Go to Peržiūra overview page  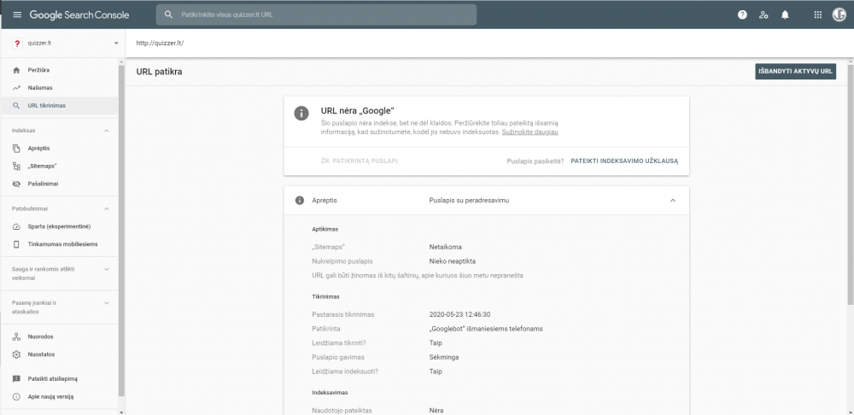click(59, 70)
